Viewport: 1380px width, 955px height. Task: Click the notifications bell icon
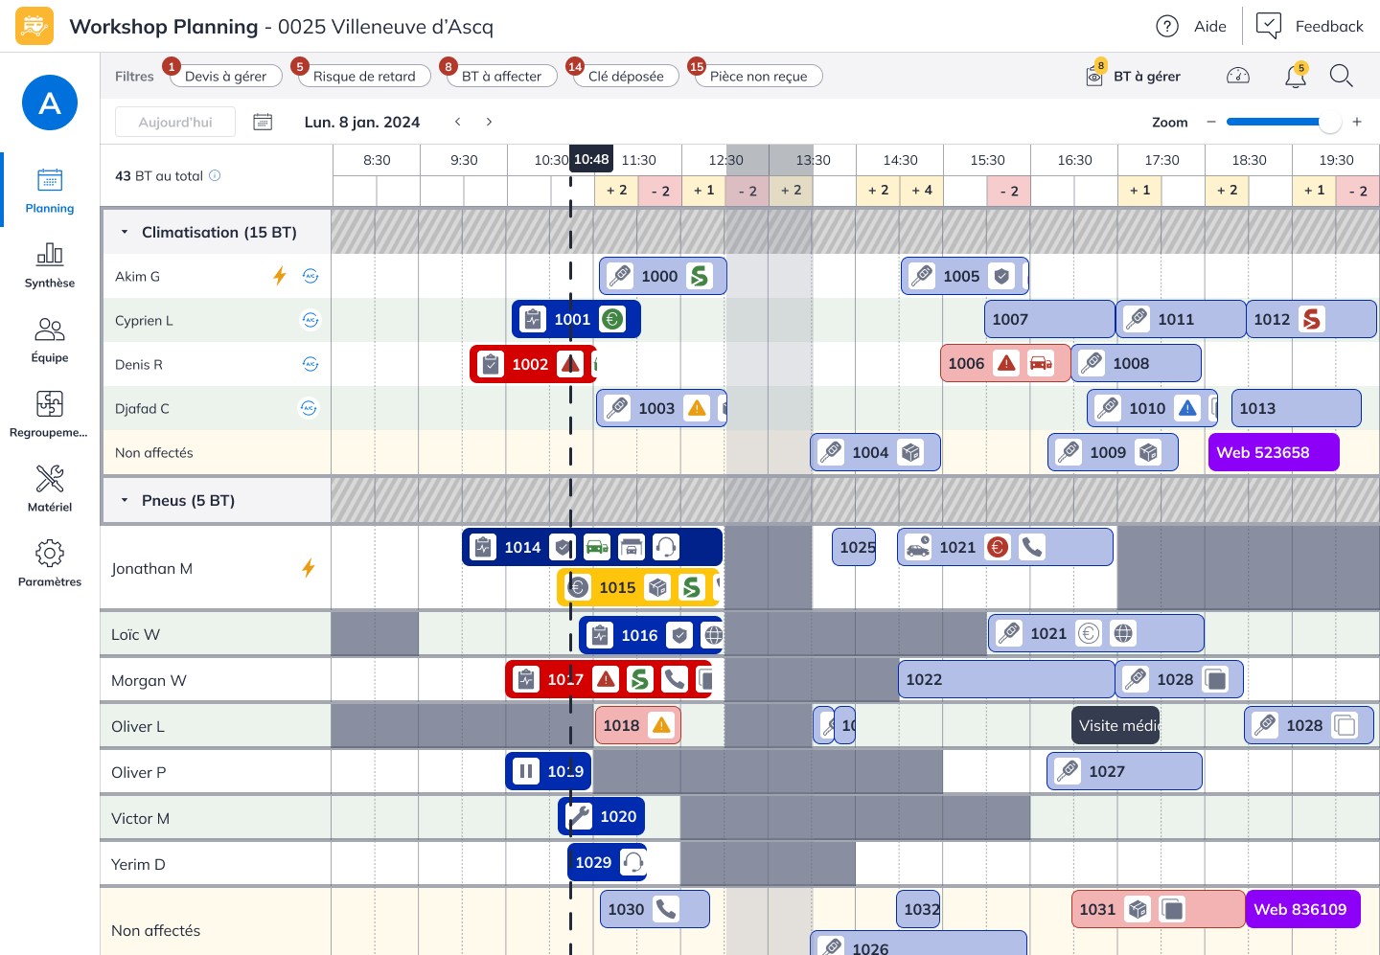click(1296, 77)
